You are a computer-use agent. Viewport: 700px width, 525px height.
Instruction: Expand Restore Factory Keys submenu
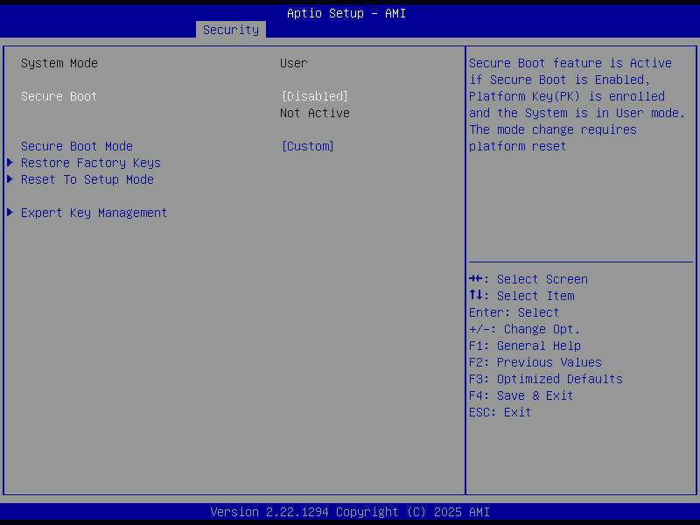point(90,163)
